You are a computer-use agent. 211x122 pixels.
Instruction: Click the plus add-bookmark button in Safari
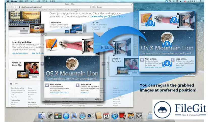[x=16, y=7]
